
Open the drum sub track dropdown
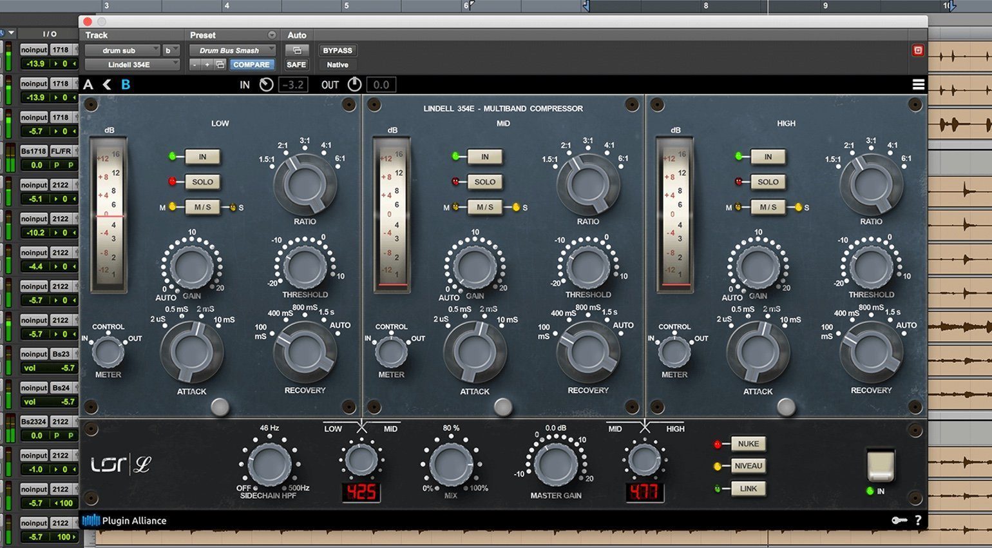pyautogui.click(x=122, y=50)
